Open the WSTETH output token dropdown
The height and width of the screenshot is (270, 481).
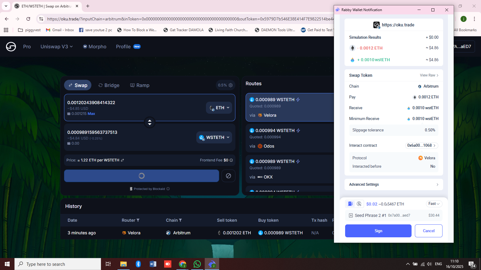tap(215, 137)
